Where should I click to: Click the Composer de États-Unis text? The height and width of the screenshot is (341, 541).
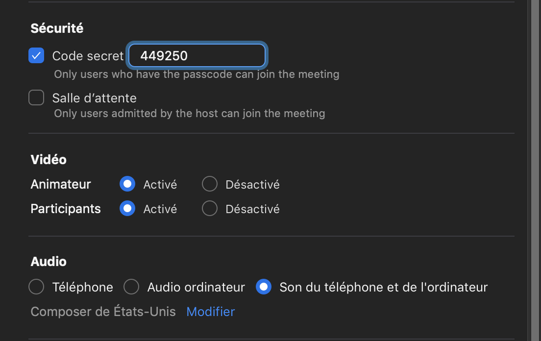(103, 312)
